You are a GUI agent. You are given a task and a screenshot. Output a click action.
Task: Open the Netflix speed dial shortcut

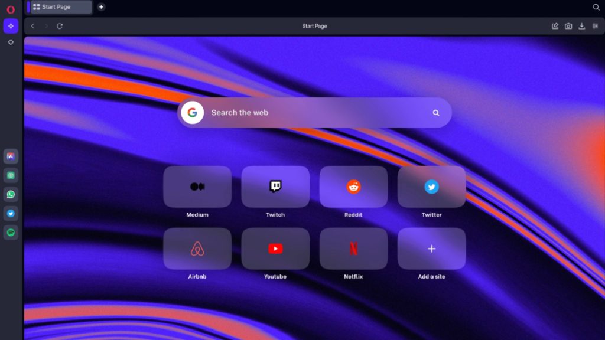pos(353,249)
